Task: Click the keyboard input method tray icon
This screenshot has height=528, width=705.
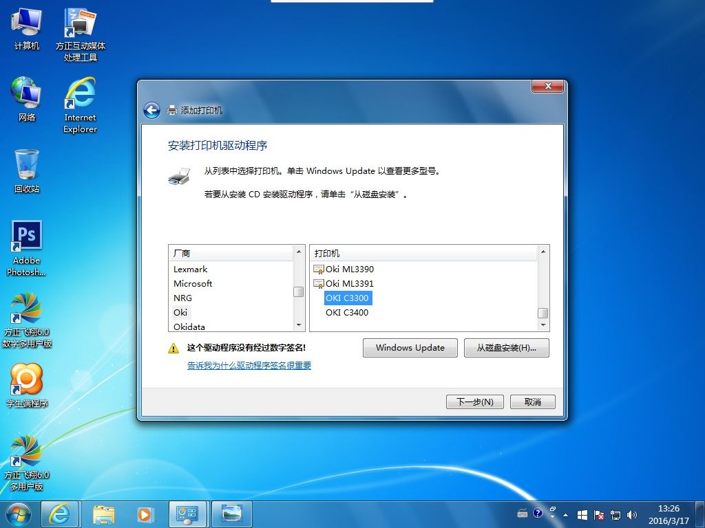Action: pyautogui.click(x=523, y=514)
